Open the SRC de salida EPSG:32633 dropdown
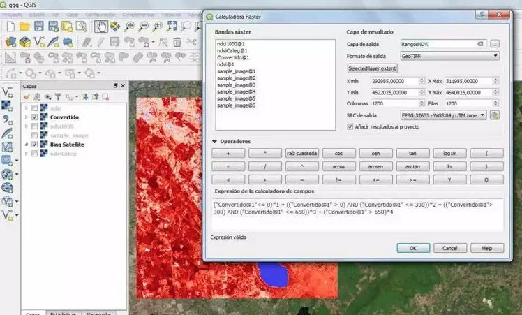522x315 pixels. 443,115
